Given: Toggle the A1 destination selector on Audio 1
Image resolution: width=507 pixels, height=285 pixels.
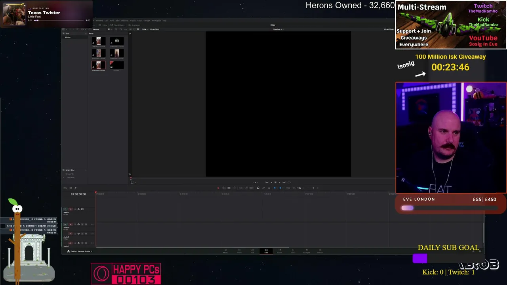Looking at the screenshot, I should tap(71, 224).
